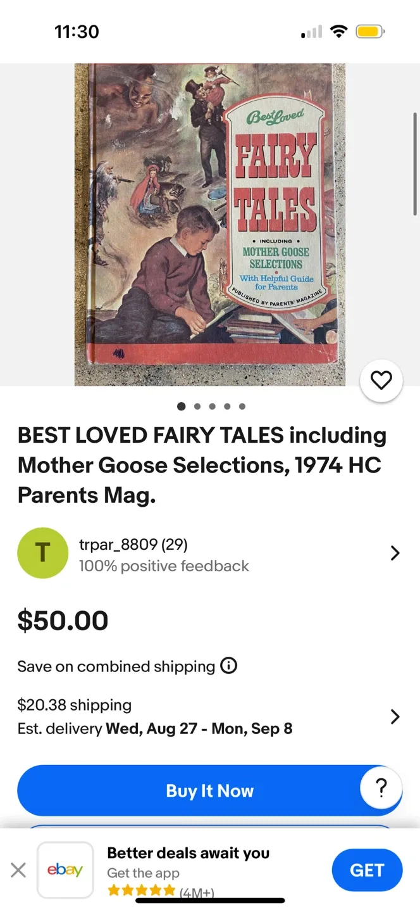Tap the five-star rating in the banner
Screen dimensions: 420x912
(140, 890)
